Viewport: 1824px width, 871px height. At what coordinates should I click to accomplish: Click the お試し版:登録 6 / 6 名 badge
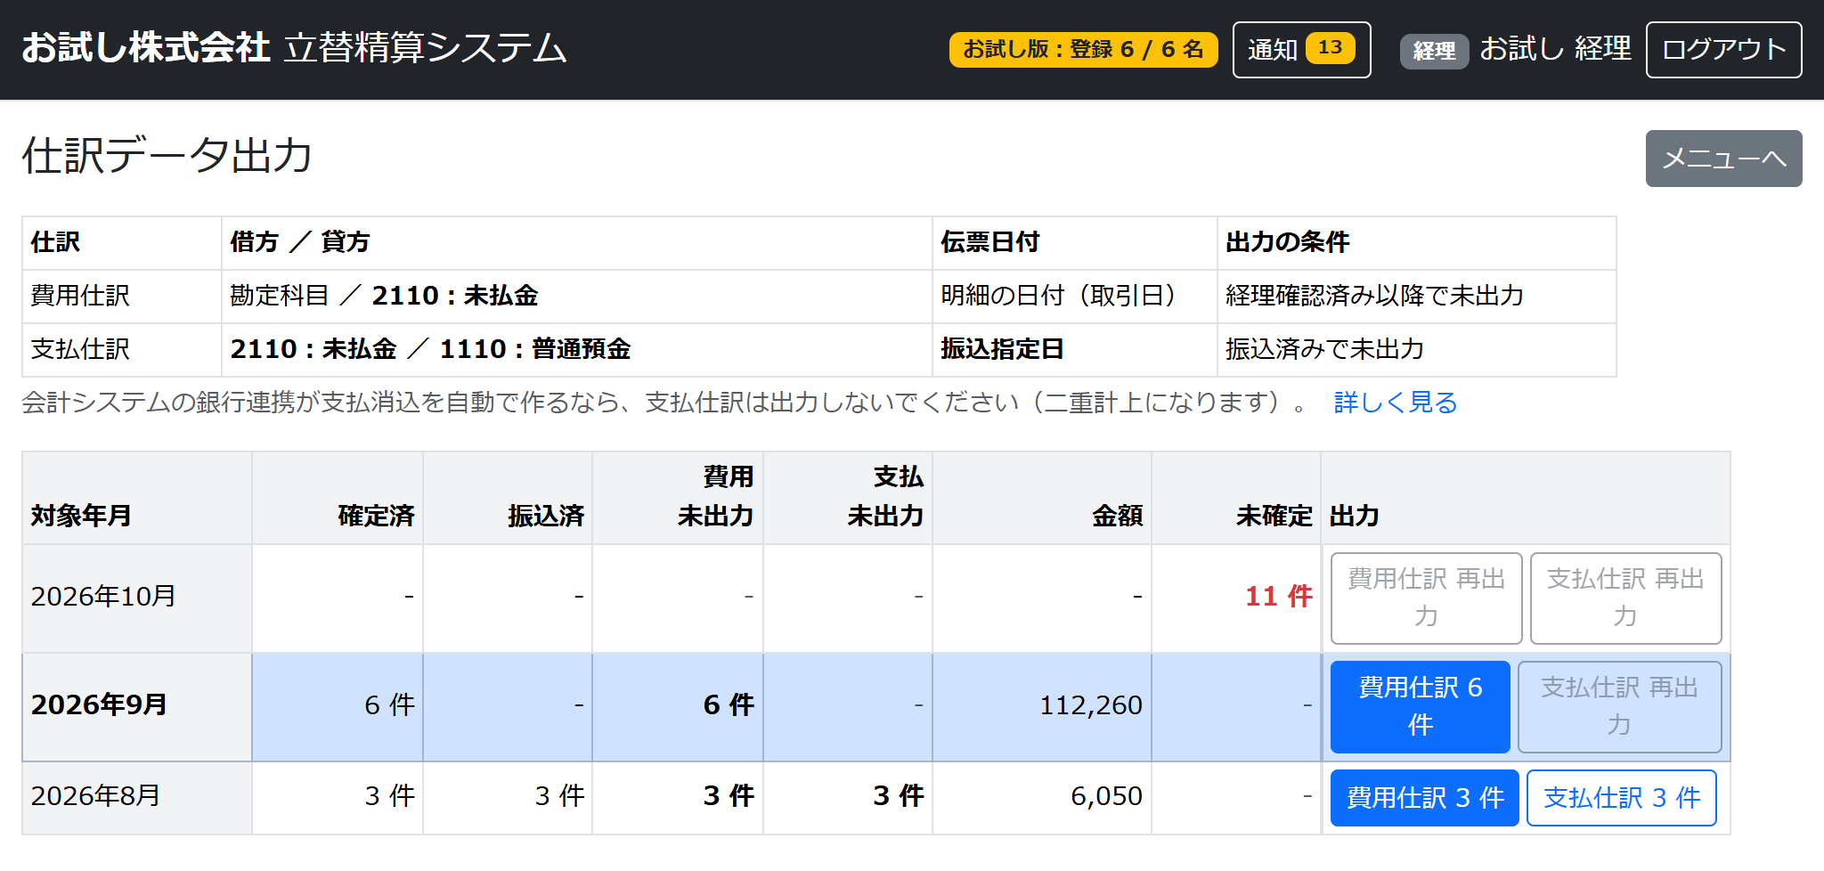(1083, 50)
